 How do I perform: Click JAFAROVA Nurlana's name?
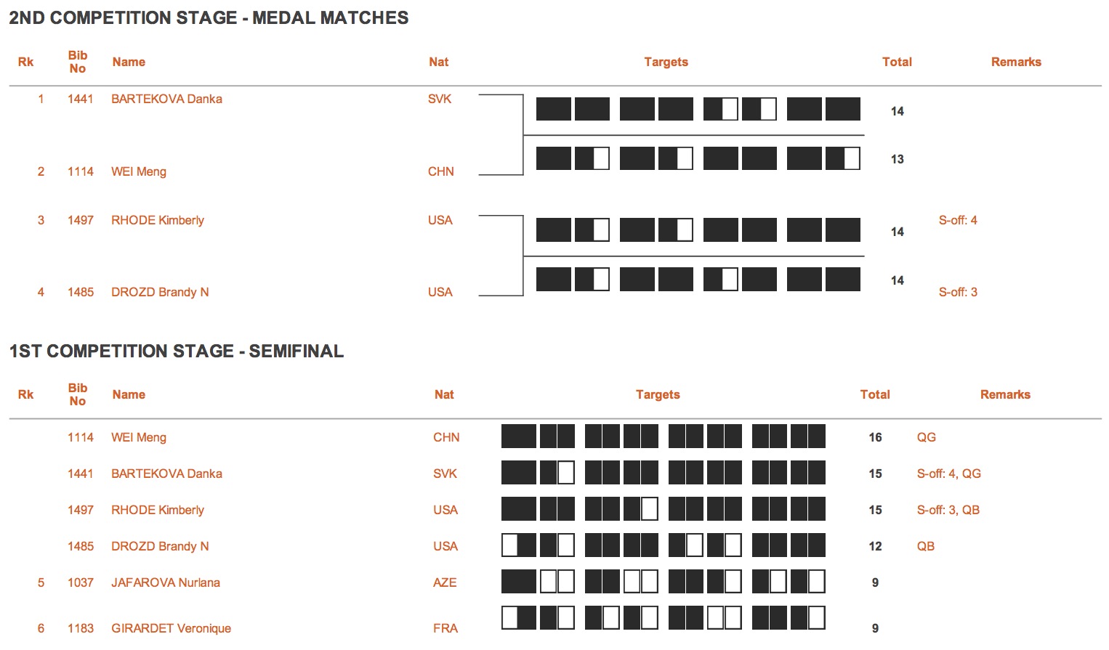(165, 582)
